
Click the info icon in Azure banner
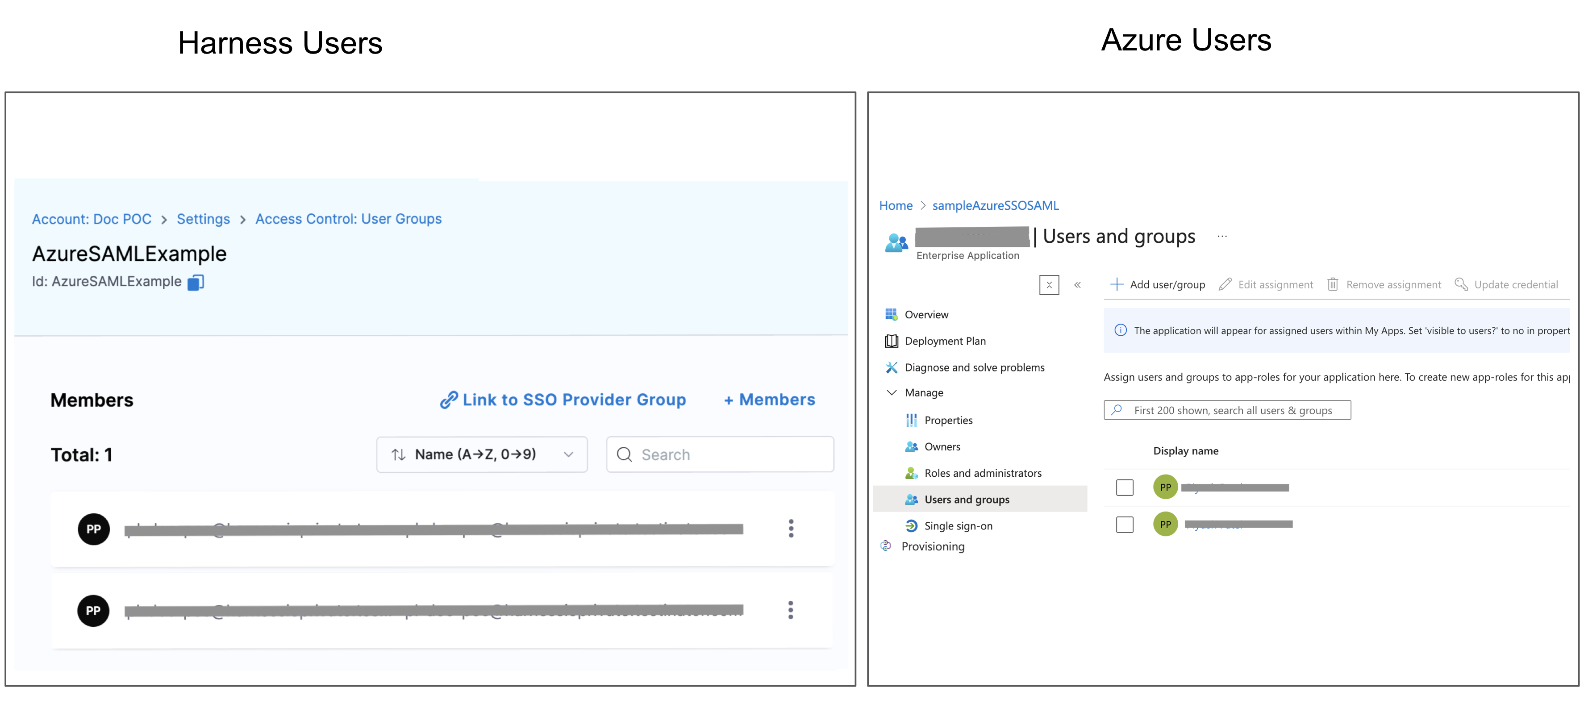(1120, 331)
